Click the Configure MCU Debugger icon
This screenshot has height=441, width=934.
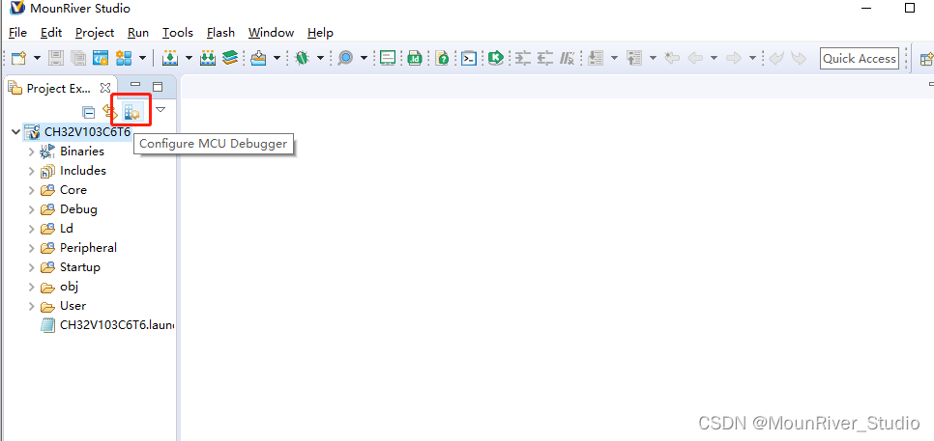tap(131, 111)
